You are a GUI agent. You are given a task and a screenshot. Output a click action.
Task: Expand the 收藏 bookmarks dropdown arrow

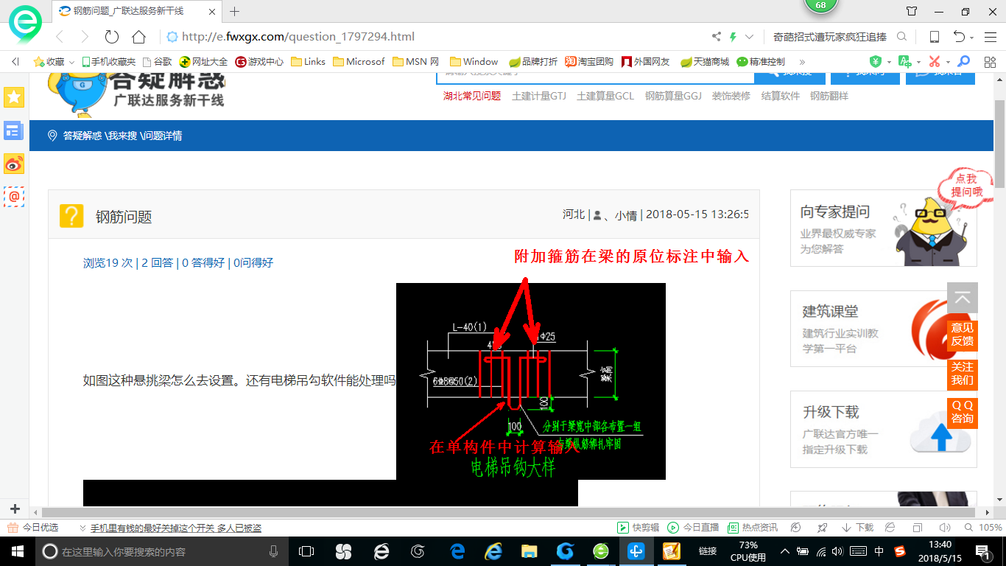click(x=71, y=62)
